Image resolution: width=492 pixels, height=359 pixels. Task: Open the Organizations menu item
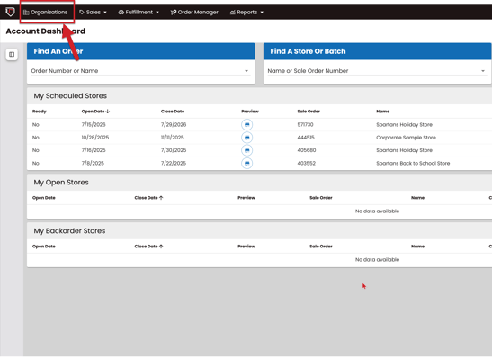[x=46, y=13]
